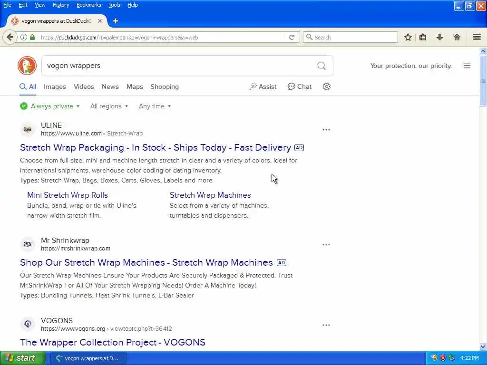487x365 pixels.
Task: Open the Downloads arrow icon
Action: (x=440, y=38)
